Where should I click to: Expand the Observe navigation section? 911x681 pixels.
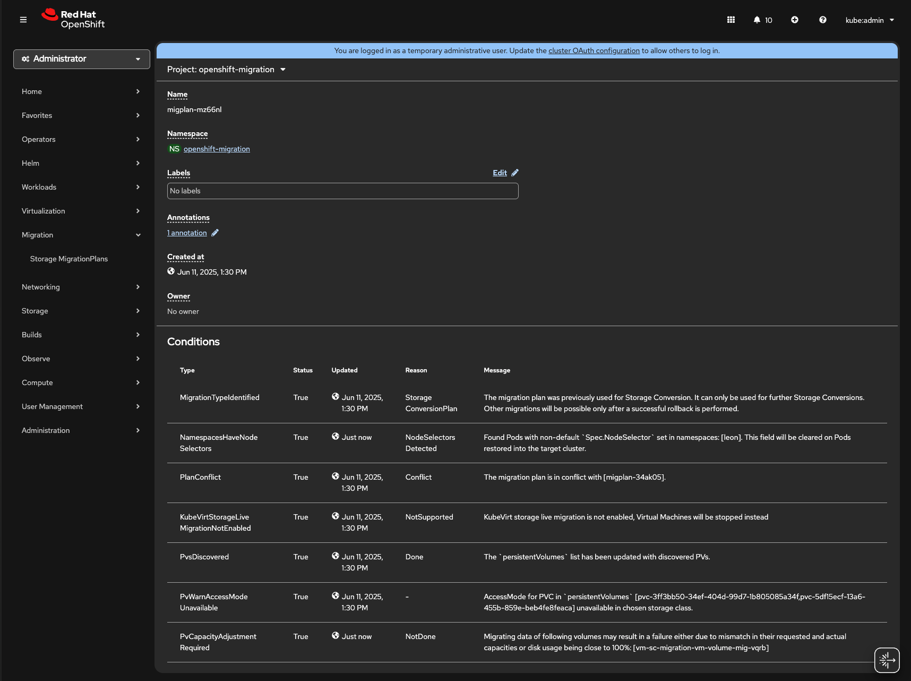[x=81, y=359]
